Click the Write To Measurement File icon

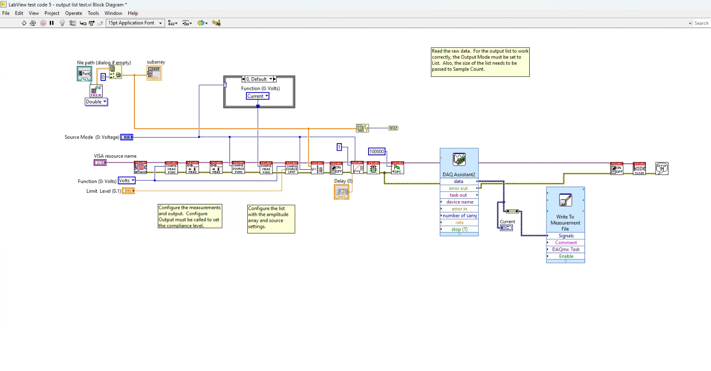[x=565, y=200]
